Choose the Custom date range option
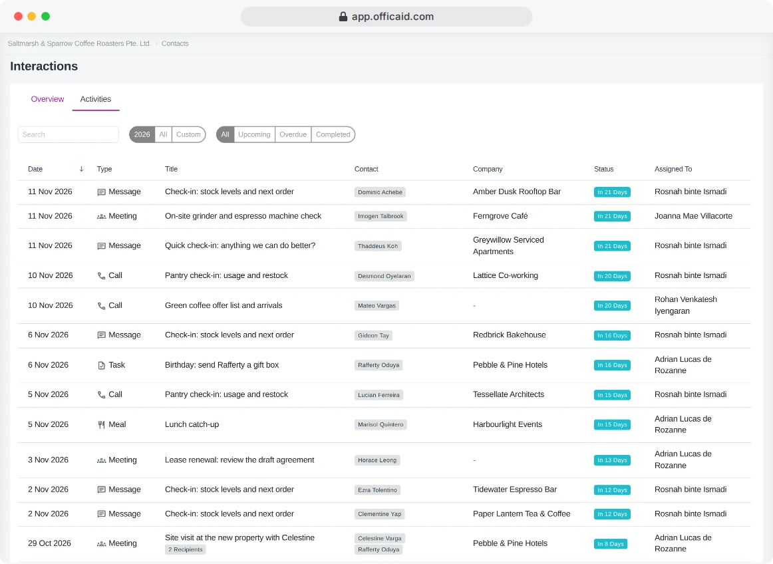Image resolution: width=773 pixels, height=564 pixels. 188,134
